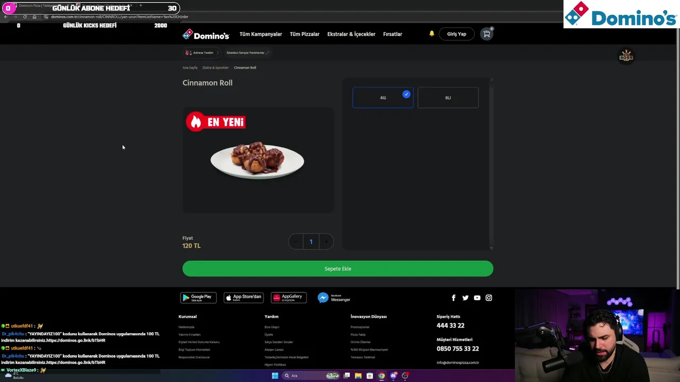Edit İstanbul Sarıyer address pencil icon

(x=268, y=53)
